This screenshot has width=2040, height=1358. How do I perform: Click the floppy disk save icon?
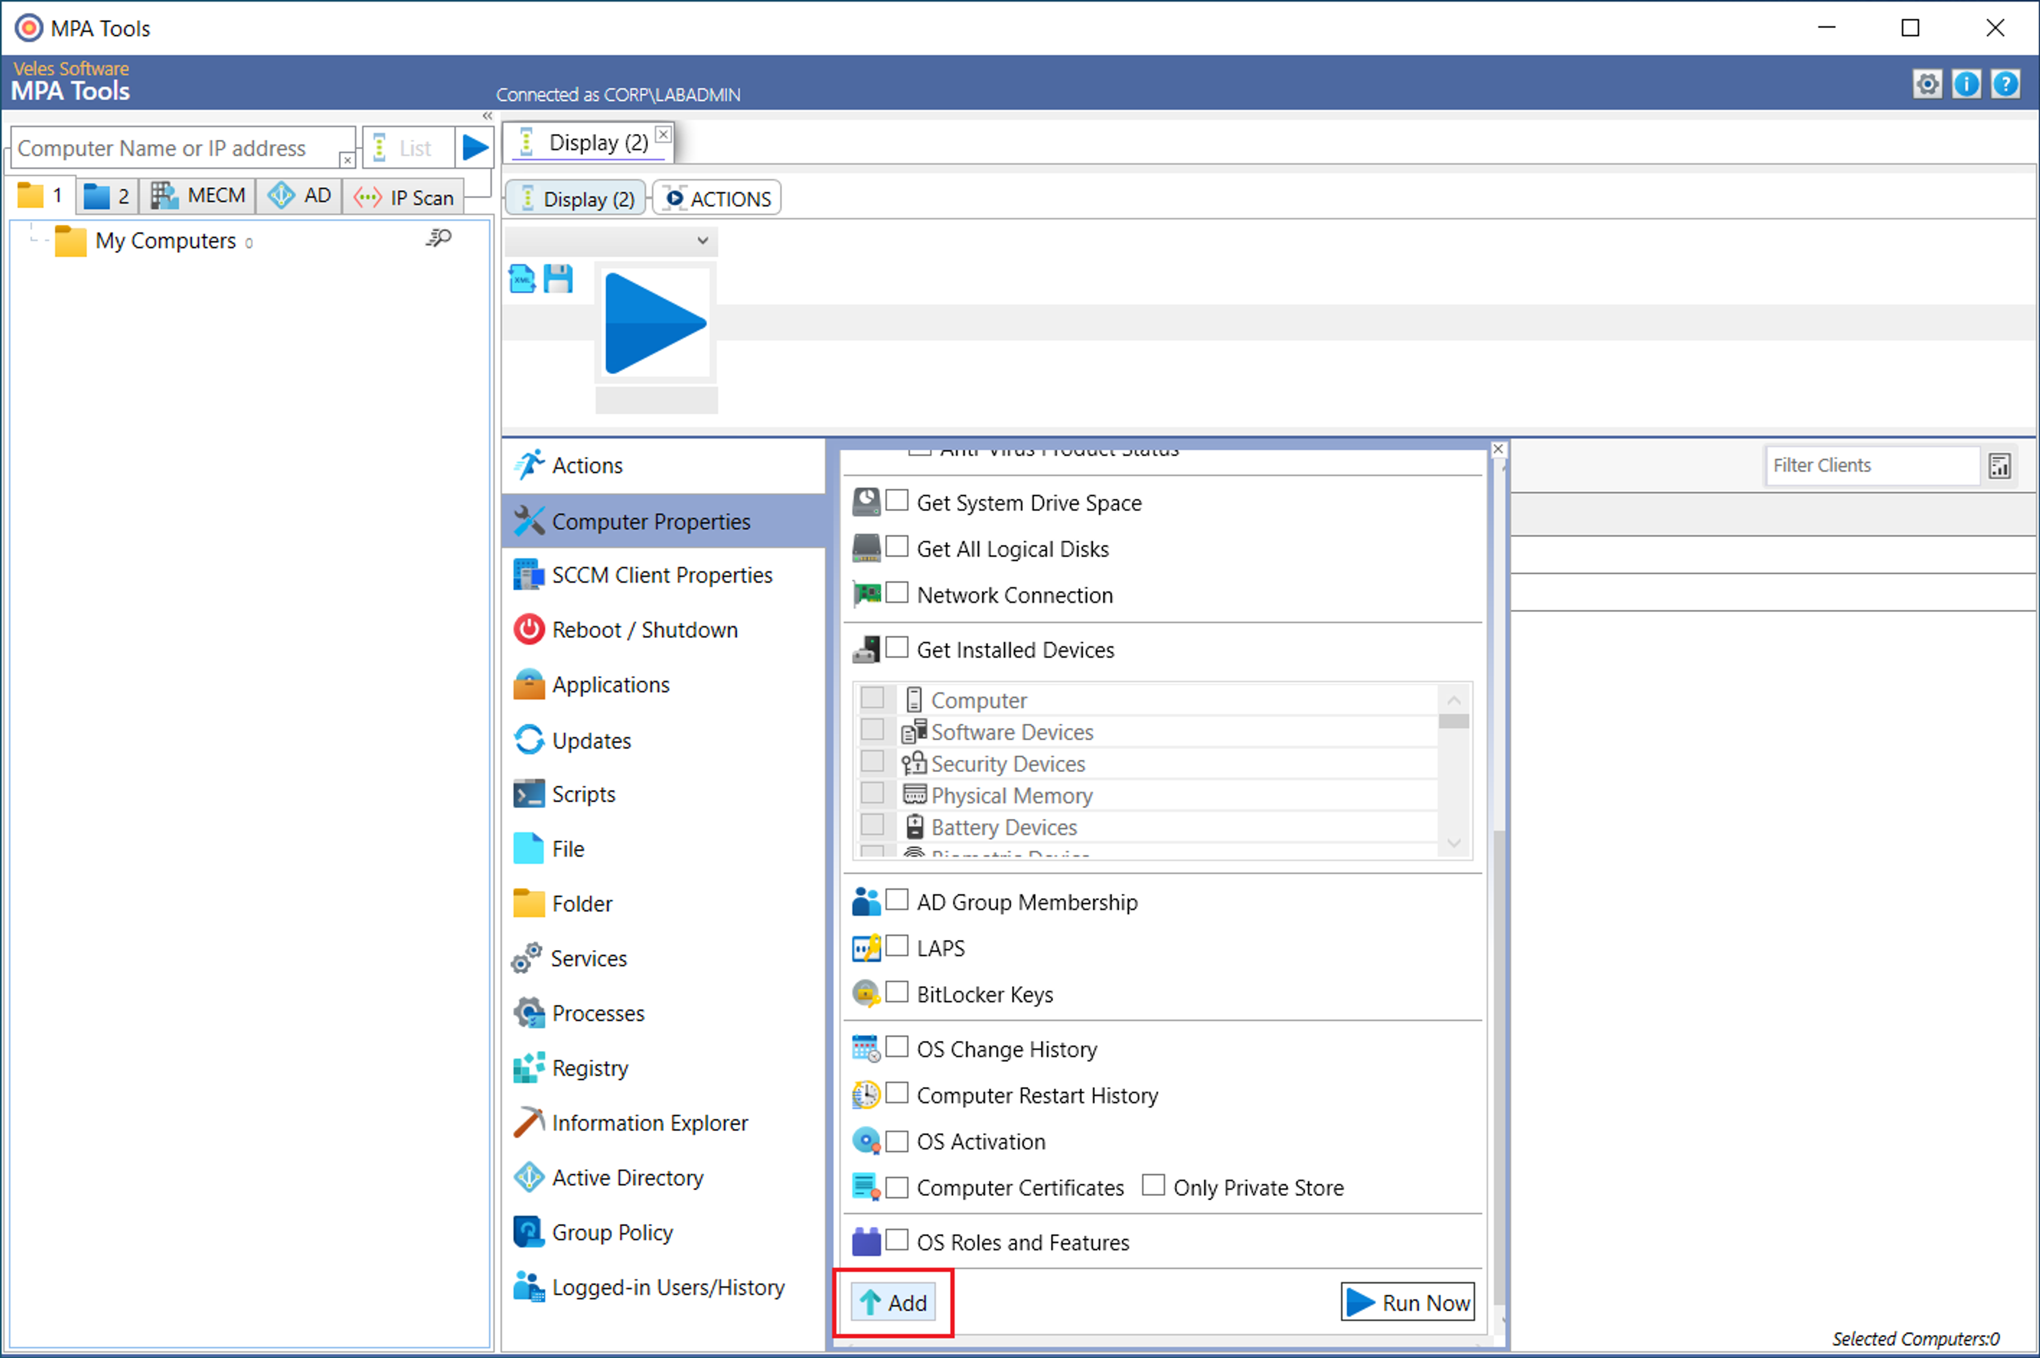click(x=558, y=279)
